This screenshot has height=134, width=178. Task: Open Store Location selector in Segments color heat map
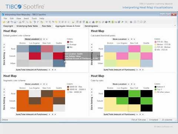pos(33,84)
